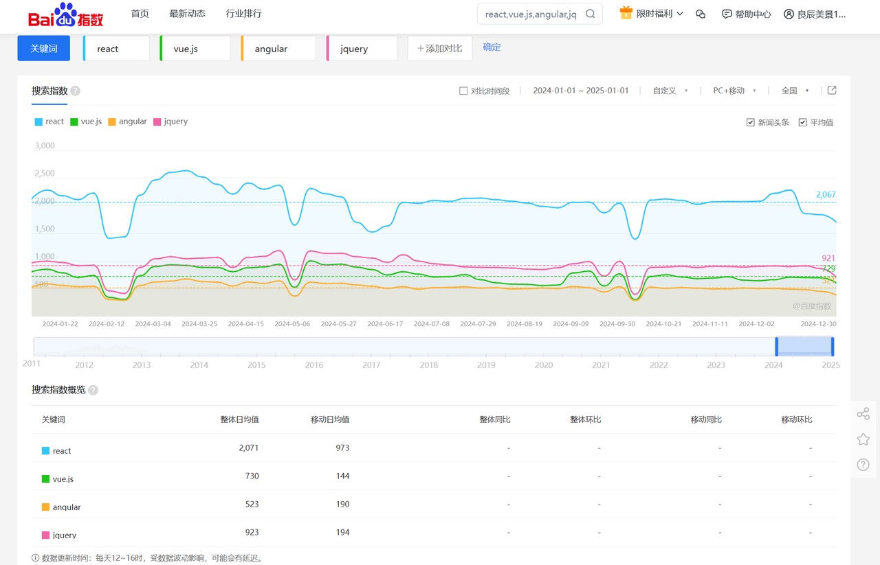
Task: Click the 2018 year mark on timeline
Action: coord(429,365)
